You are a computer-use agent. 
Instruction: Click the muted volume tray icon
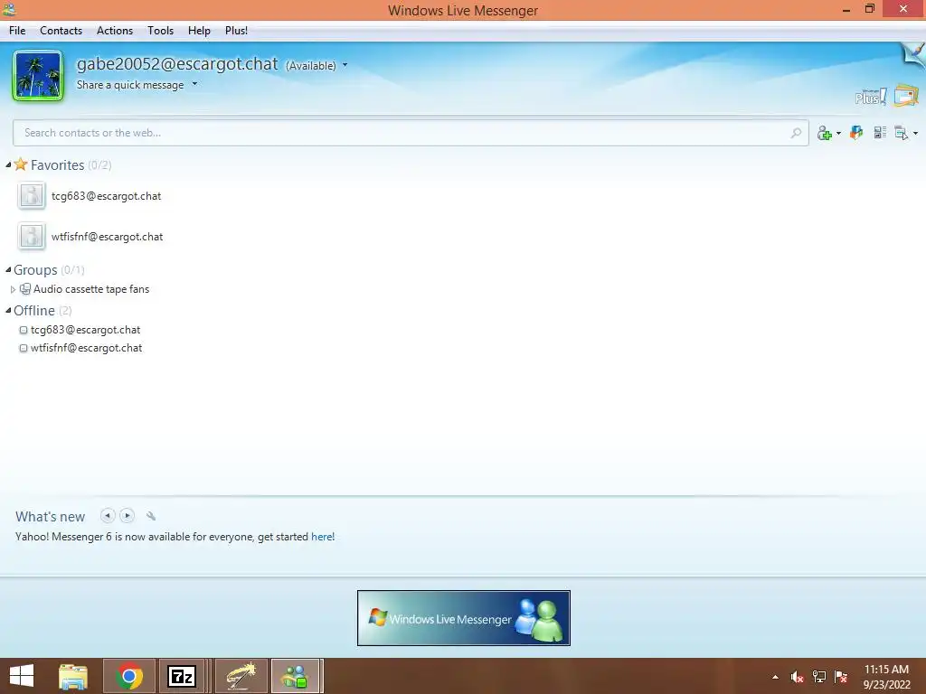[x=797, y=677]
